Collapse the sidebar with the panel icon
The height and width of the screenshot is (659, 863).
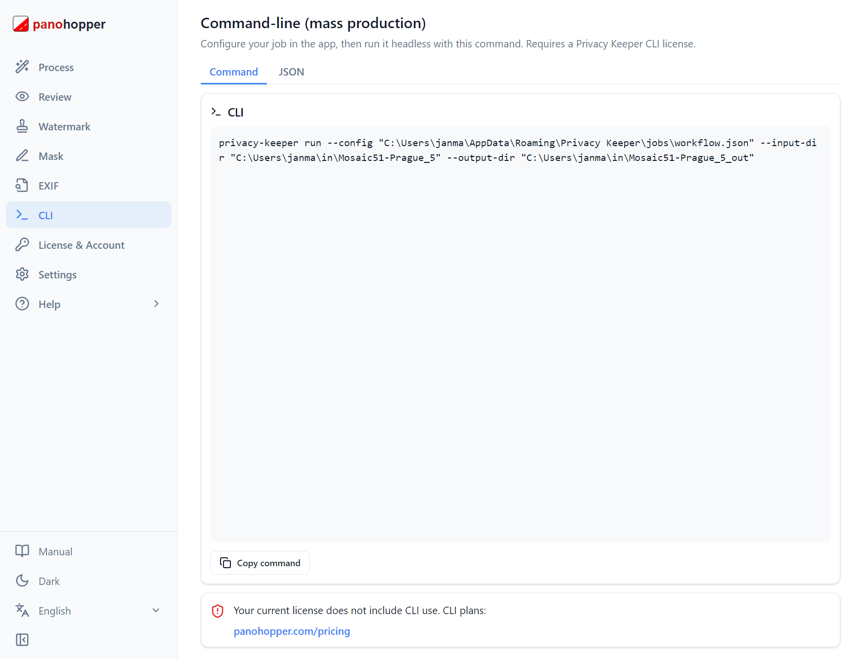pyautogui.click(x=22, y=640)
